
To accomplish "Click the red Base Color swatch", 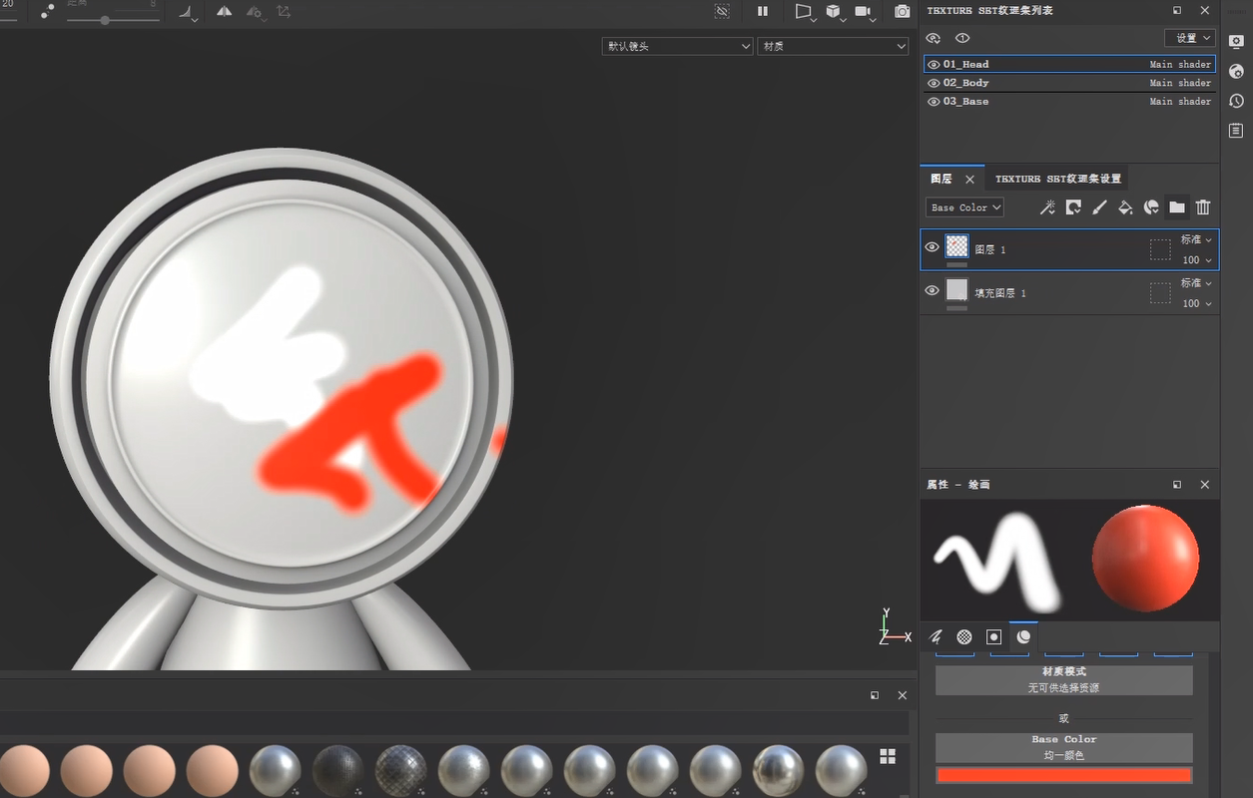I will click(x=1063, y=775).
